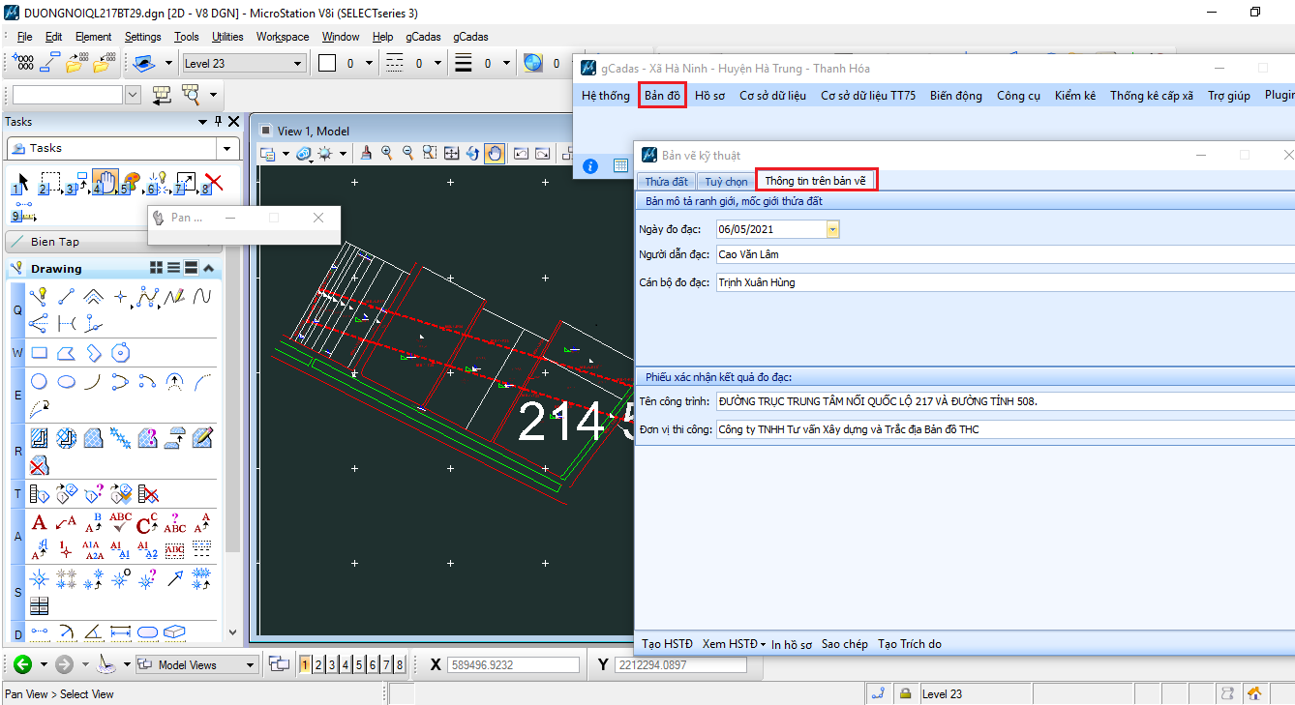Viewport: 1295px width, 705px height.
Task: Select the Fit View tool
Action: (x=452, y=153)
